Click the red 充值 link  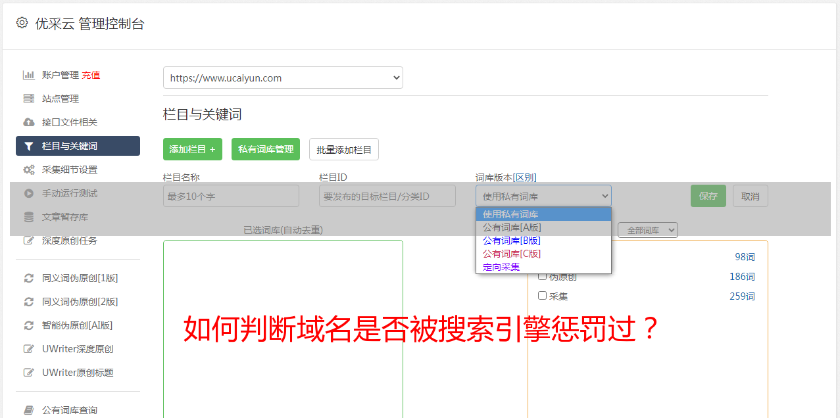pos(91,75)
